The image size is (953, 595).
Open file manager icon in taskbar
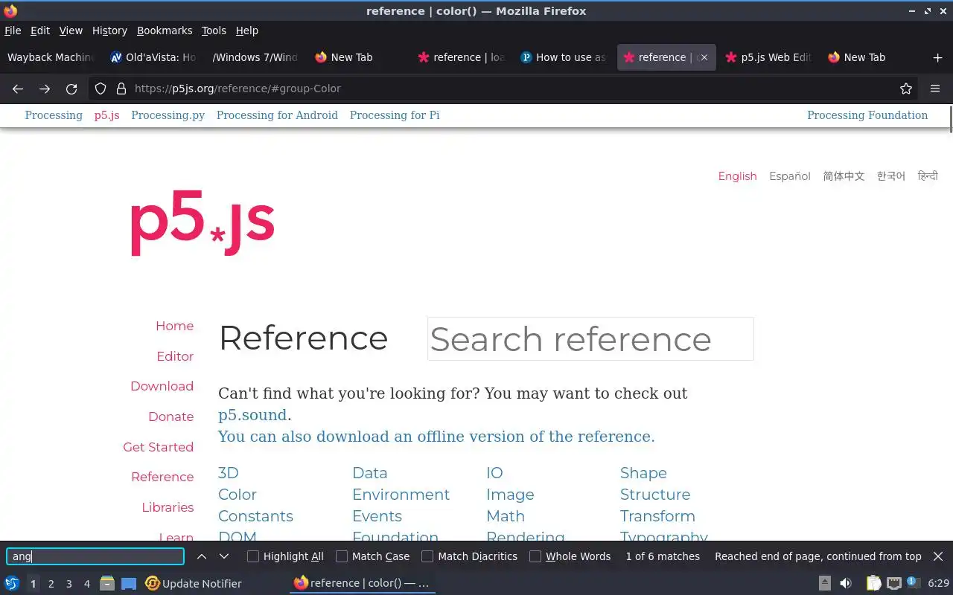[107, 583]
